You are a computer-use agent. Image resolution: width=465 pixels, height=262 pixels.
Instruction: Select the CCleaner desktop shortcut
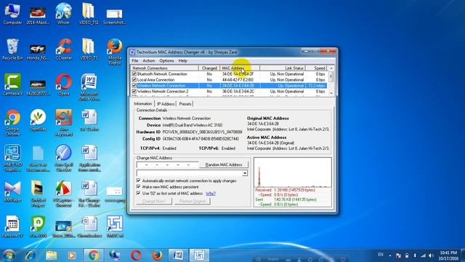coord(64,49)
